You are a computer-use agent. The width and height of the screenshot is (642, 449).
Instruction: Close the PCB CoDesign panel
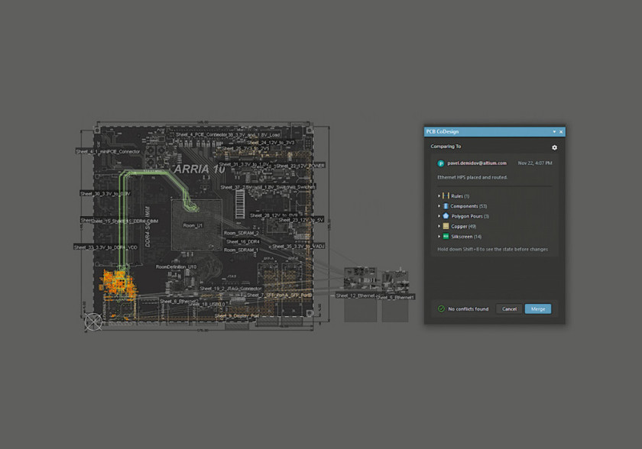click(561, 131)
